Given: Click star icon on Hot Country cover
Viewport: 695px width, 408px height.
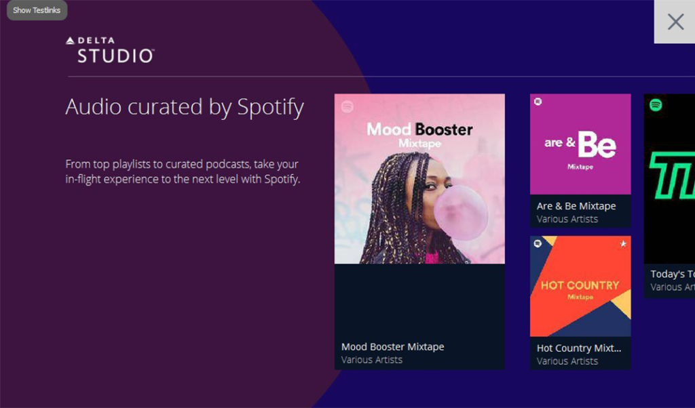Looking at the screenshot, I should pyautogui.click(x=623, y=244).
